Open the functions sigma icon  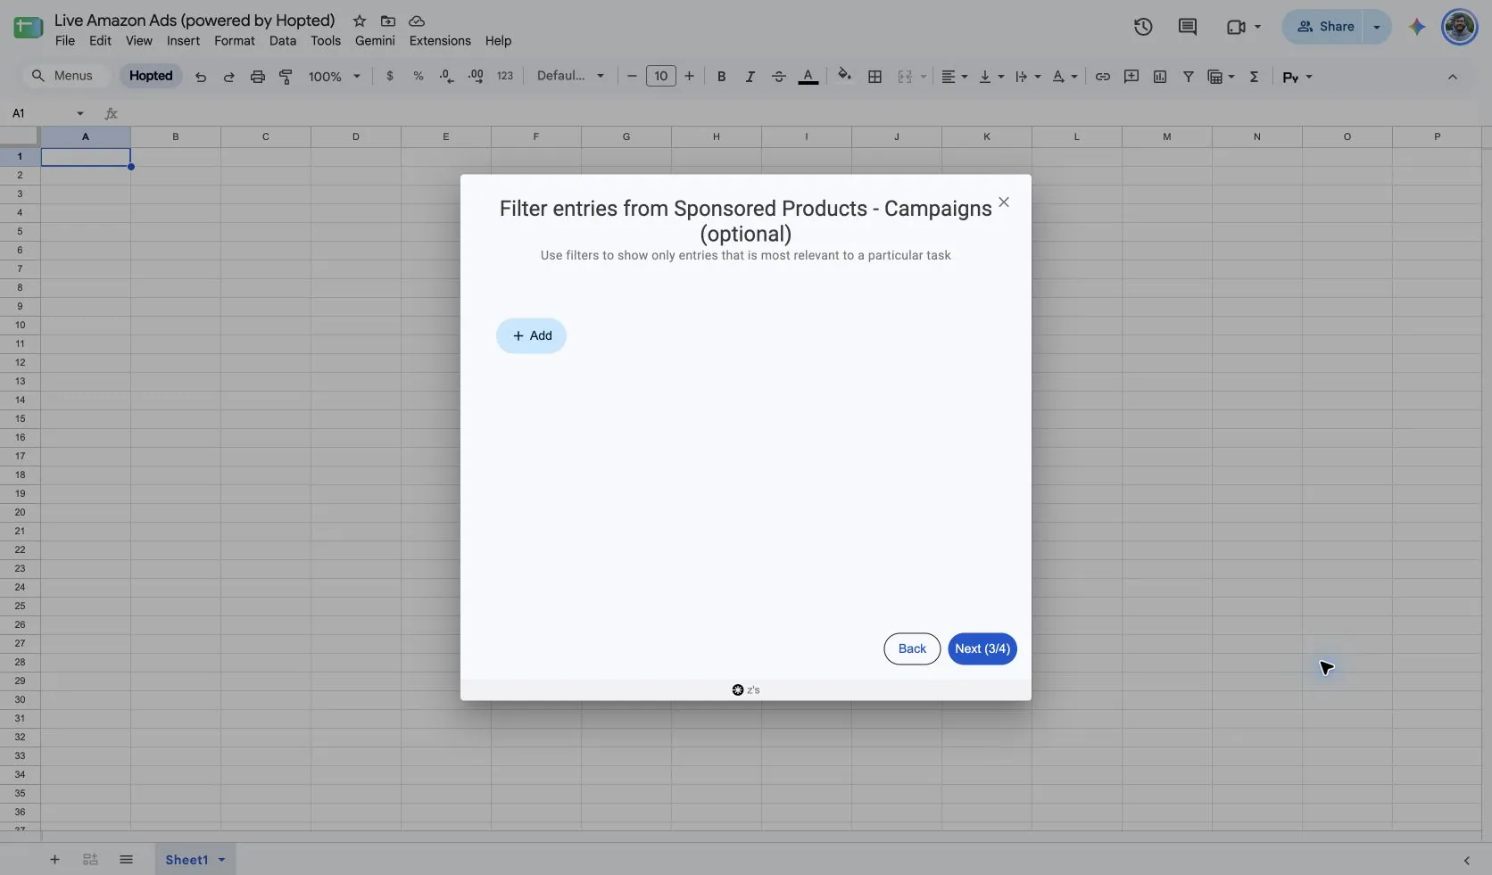tap(1255, 77)
